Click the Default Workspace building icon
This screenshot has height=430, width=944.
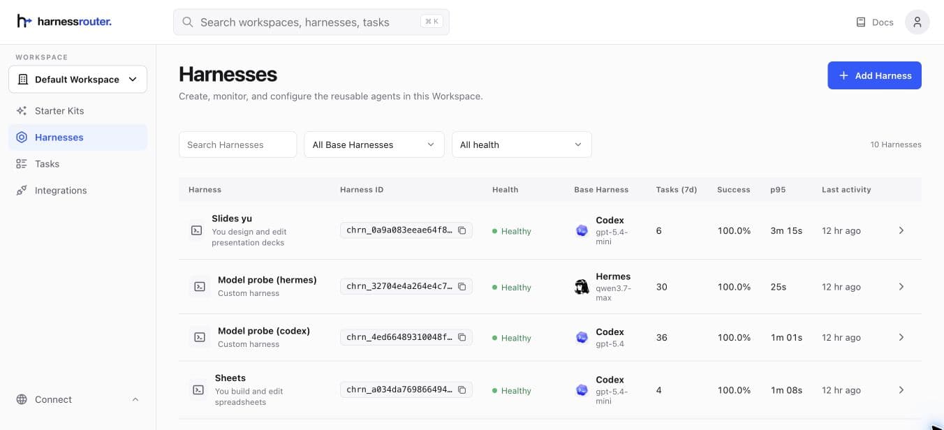[22, 80]
